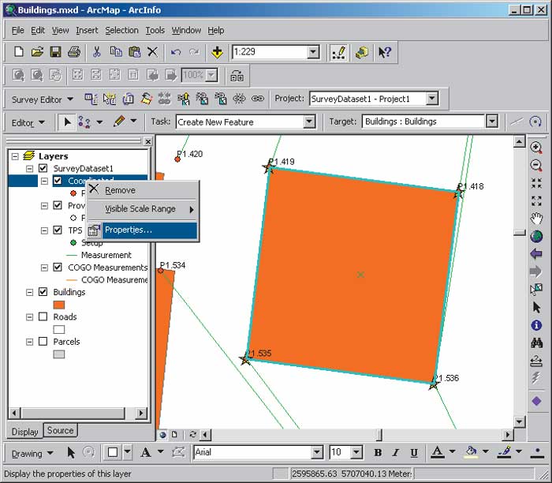Open the font name Arial dropdown
552x483 pixels.
317,452
